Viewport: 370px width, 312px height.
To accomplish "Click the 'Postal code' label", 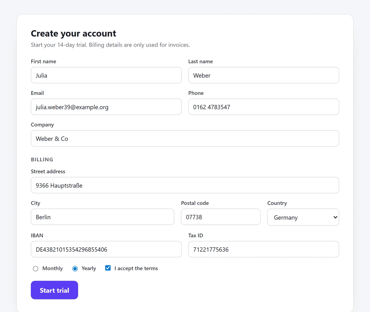I will click(195, 203).
